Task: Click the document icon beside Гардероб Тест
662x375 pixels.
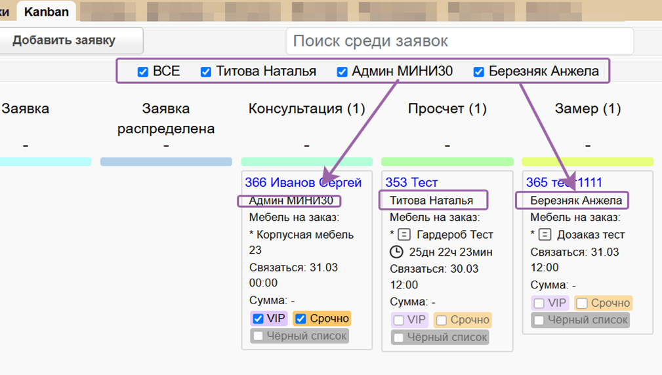Action: pyautogui.click(x=405, y=235)
